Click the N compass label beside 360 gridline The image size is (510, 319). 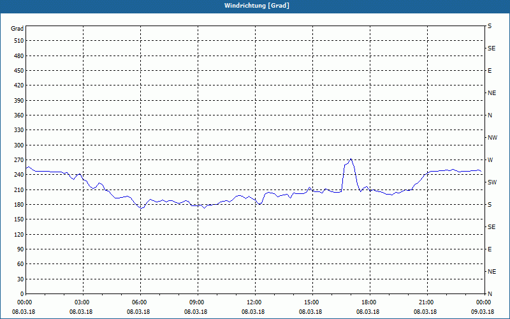coord(490,115)
